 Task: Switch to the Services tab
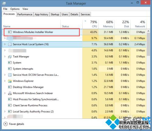[x=85, y=14]
